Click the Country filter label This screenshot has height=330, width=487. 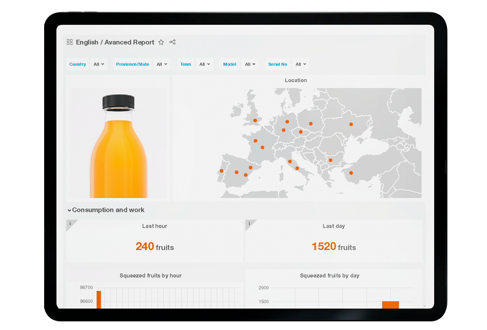pyautogui.click(x=77, y=64)
